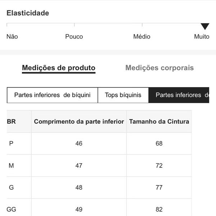Select the size G row label
The width and height of the screenshot is (216, 216).
pos(11,187)
